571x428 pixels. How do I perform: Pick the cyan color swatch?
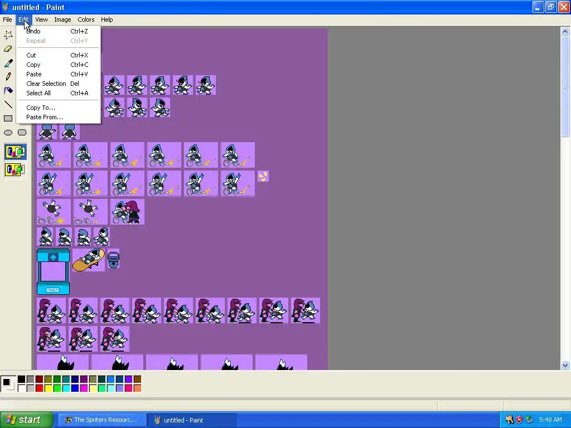coord(66,388)
